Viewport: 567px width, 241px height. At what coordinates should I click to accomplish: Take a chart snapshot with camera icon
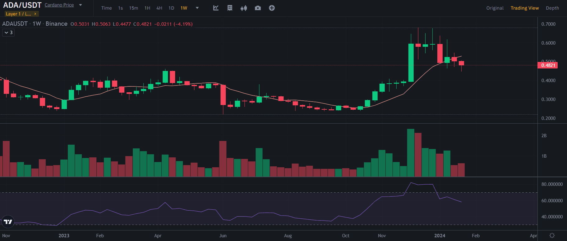pos(258,8)
